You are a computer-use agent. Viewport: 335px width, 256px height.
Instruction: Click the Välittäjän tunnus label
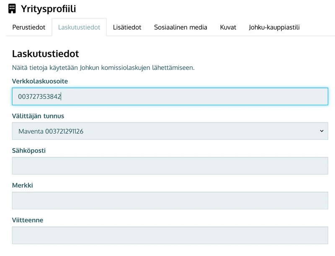38,116
